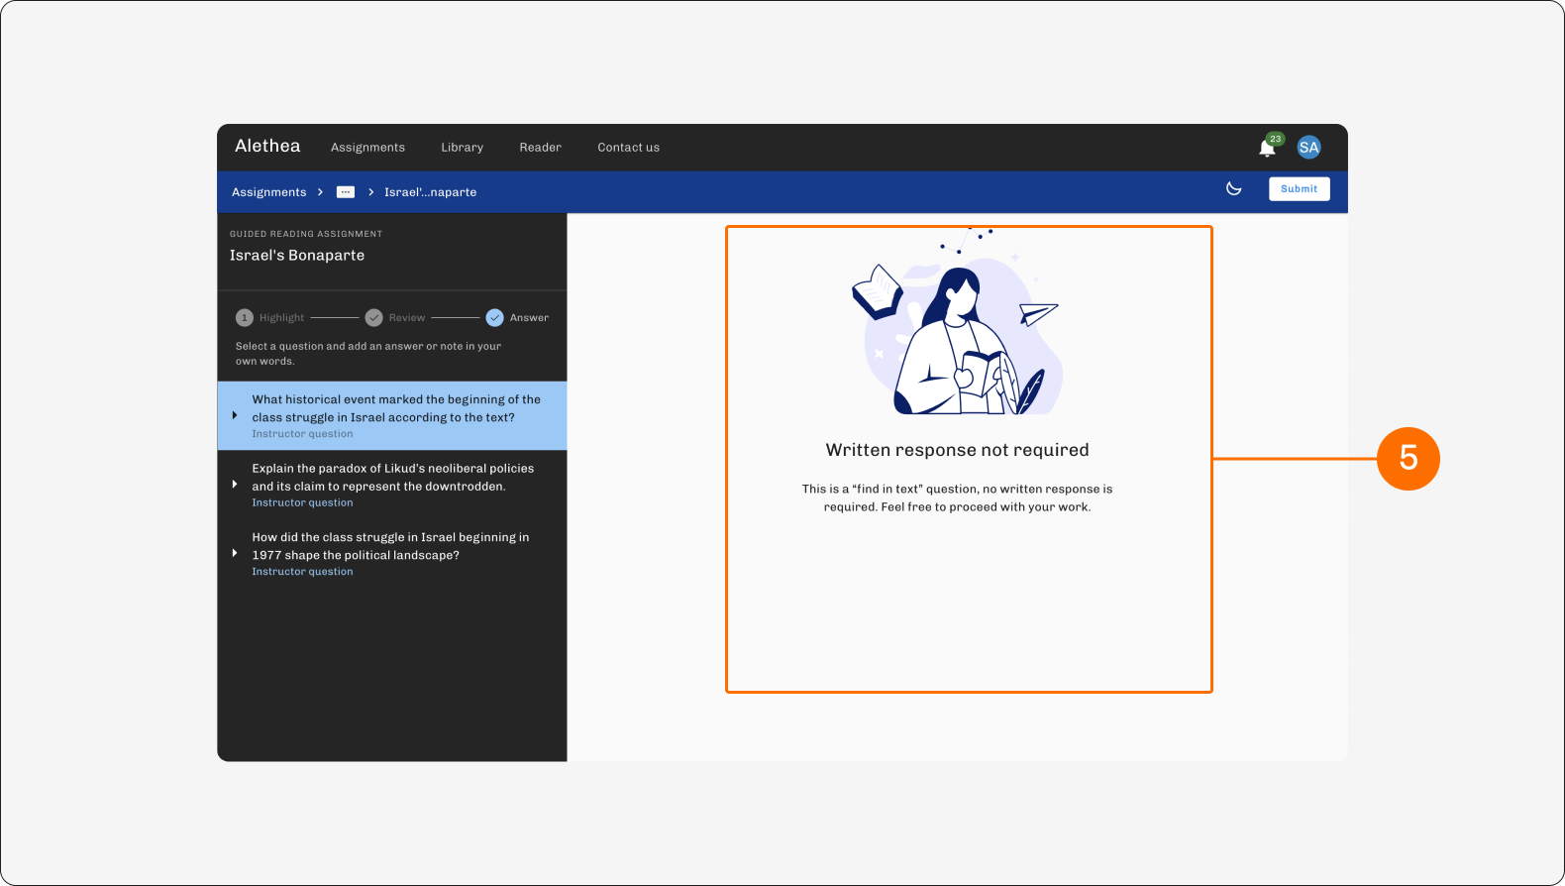Select the Highlight step circle
This screenshot has height=886, width=1565.
(x=245, y=318)
